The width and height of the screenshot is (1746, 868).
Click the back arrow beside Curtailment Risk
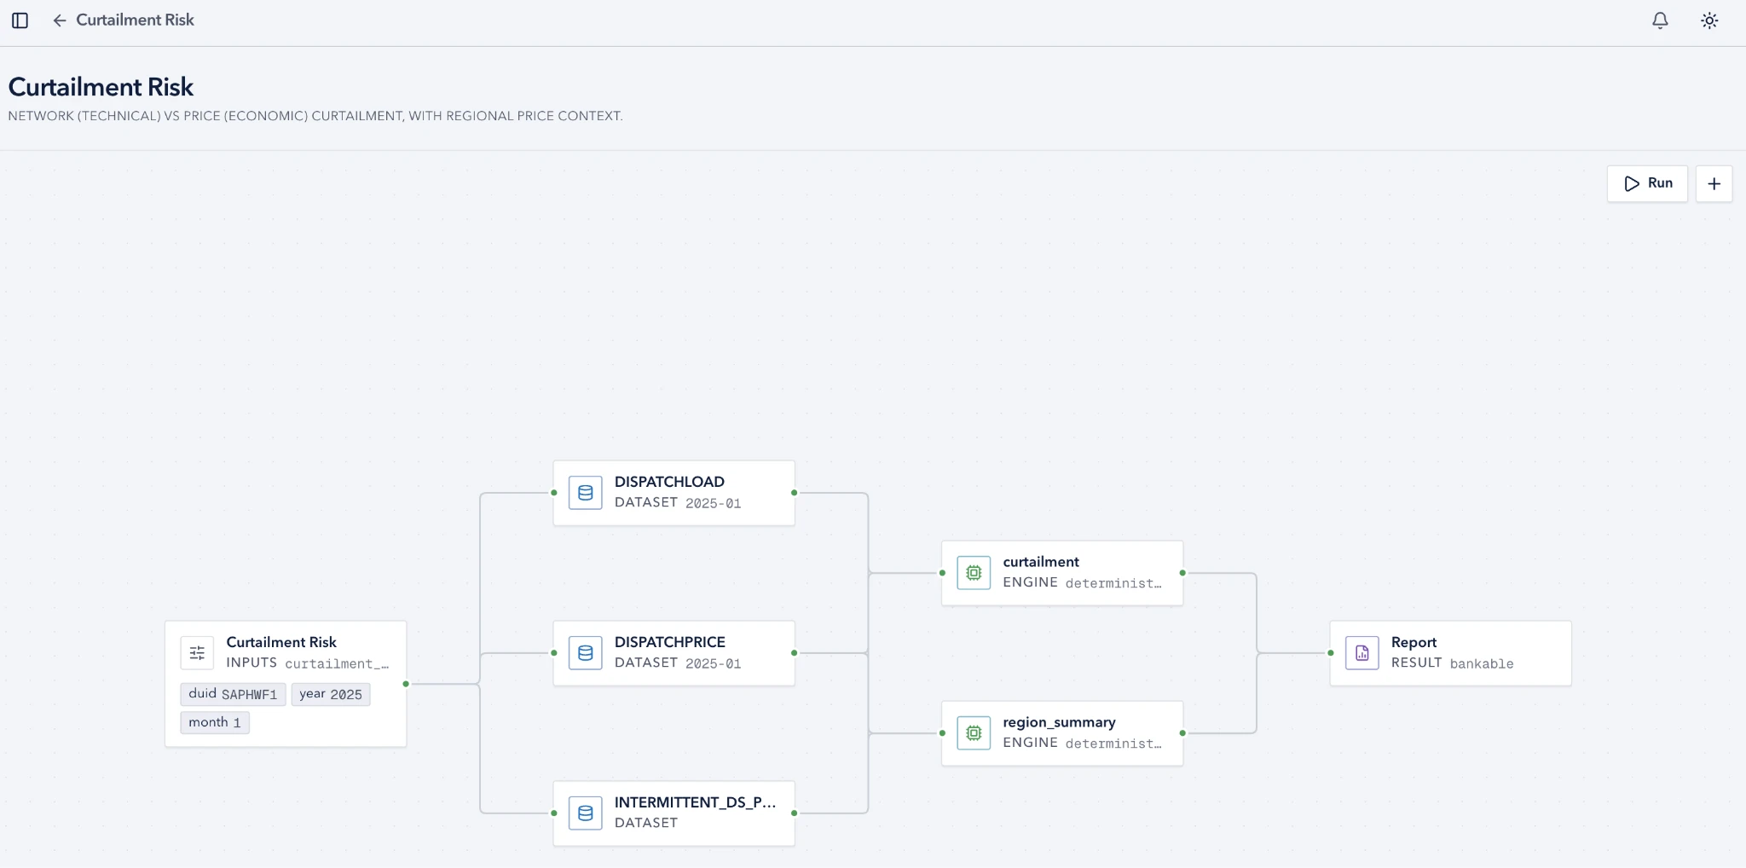tap(59, 20)
